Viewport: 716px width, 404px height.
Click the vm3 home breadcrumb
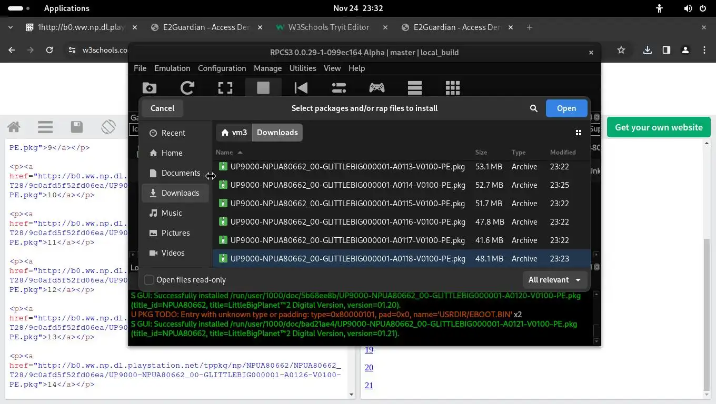tap(234, 133)
